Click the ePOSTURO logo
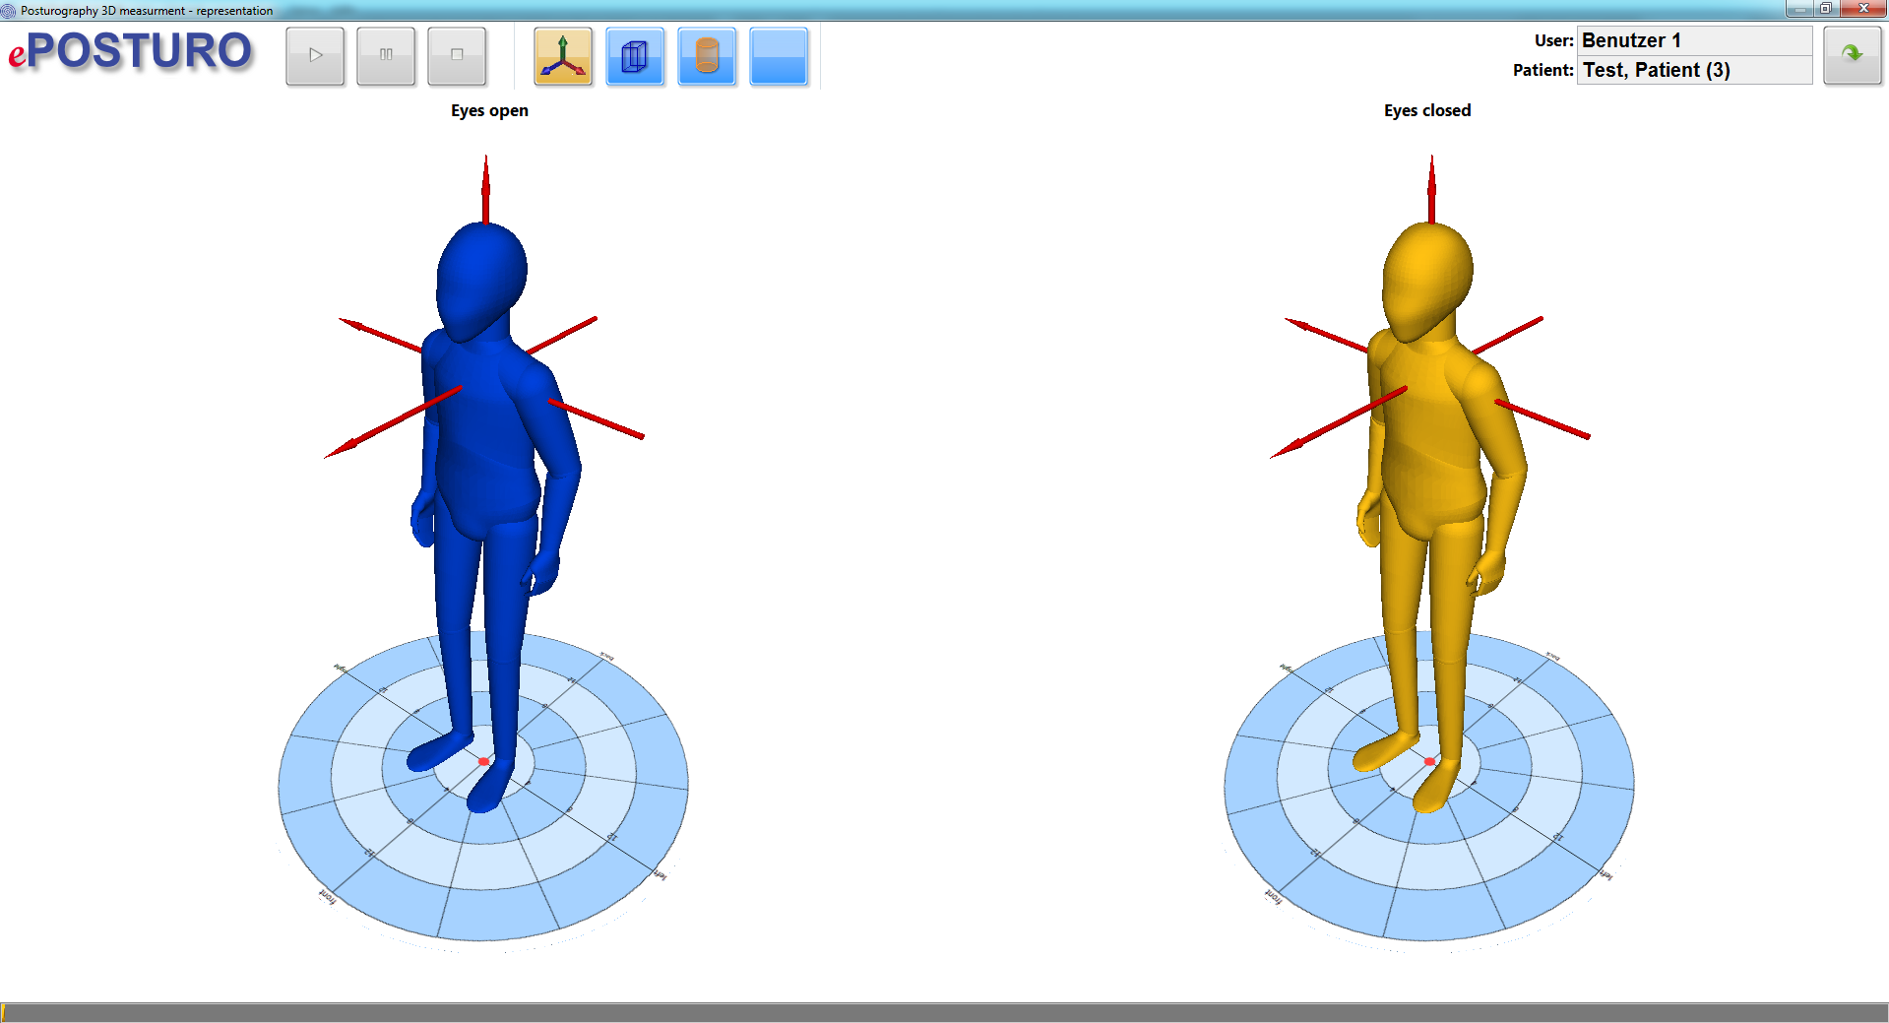This screenshot has width=1889, height=1023. coord(131,51)
